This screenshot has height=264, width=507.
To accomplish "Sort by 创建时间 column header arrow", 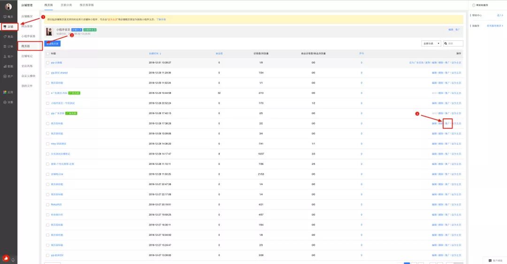I will coord(161,54).
